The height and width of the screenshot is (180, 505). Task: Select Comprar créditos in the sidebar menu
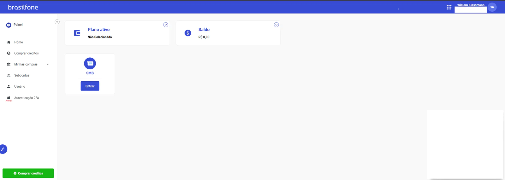pyautogui.click(x=27, y=53)
